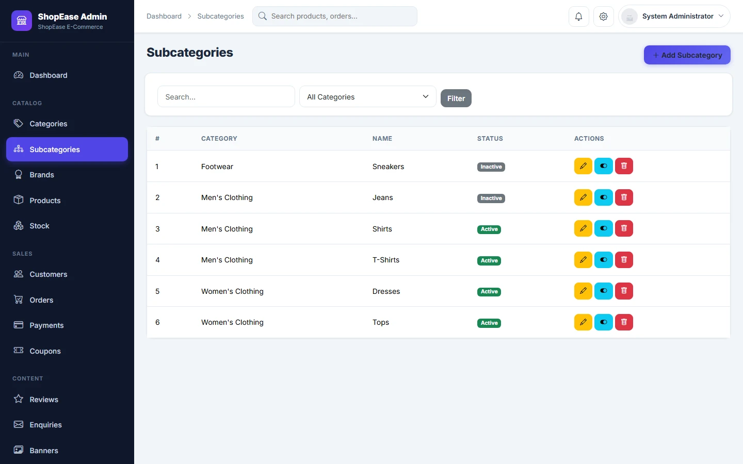Click the Active badge for T-Shirts

click(489, 260)
